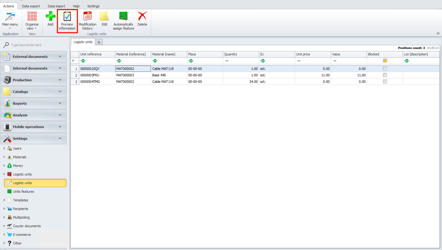Select the Logistic units document tab
This screenshot has width=442, height=250.
83,42
